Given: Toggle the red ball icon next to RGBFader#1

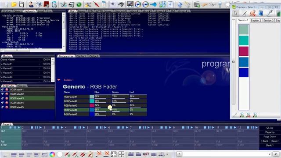Looking at the screenshot, I should pos(7,90).
